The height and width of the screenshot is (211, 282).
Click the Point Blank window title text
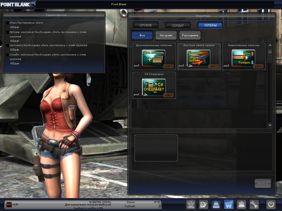pyautogui.click(x=119, y=4)
